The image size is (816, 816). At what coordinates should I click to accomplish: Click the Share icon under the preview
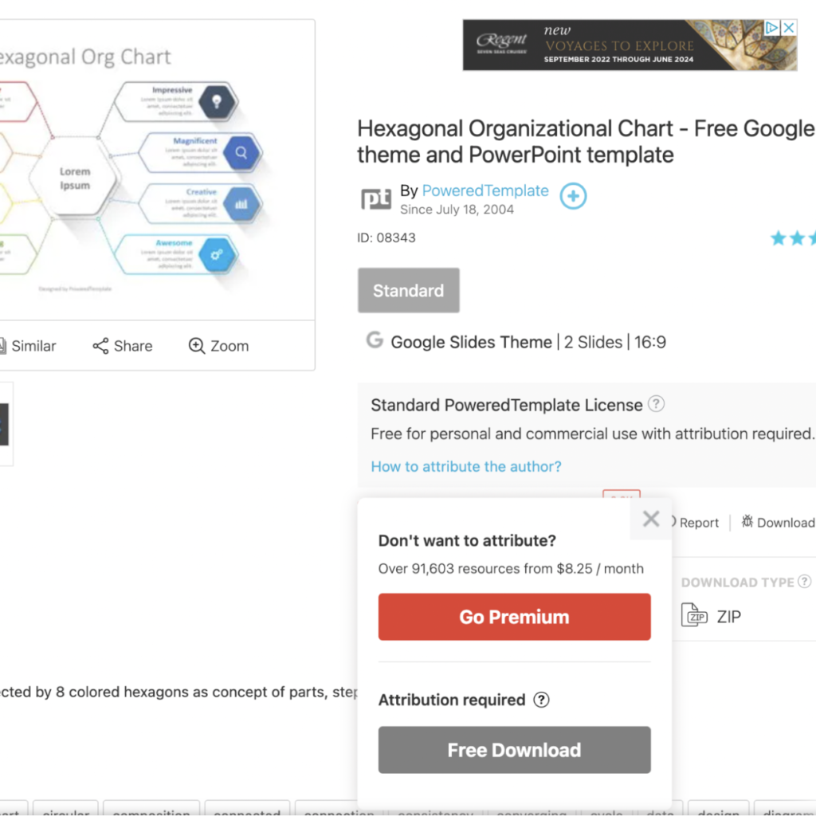(100, 346)
